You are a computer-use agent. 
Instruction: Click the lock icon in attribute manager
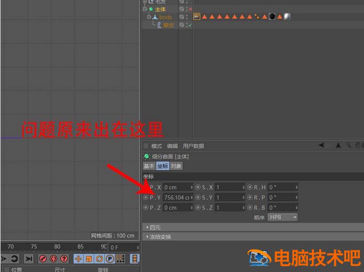[358, 145]
